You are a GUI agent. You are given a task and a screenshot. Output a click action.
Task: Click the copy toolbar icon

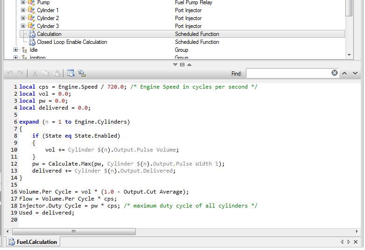pyautogui.click(x=46, y=73)
